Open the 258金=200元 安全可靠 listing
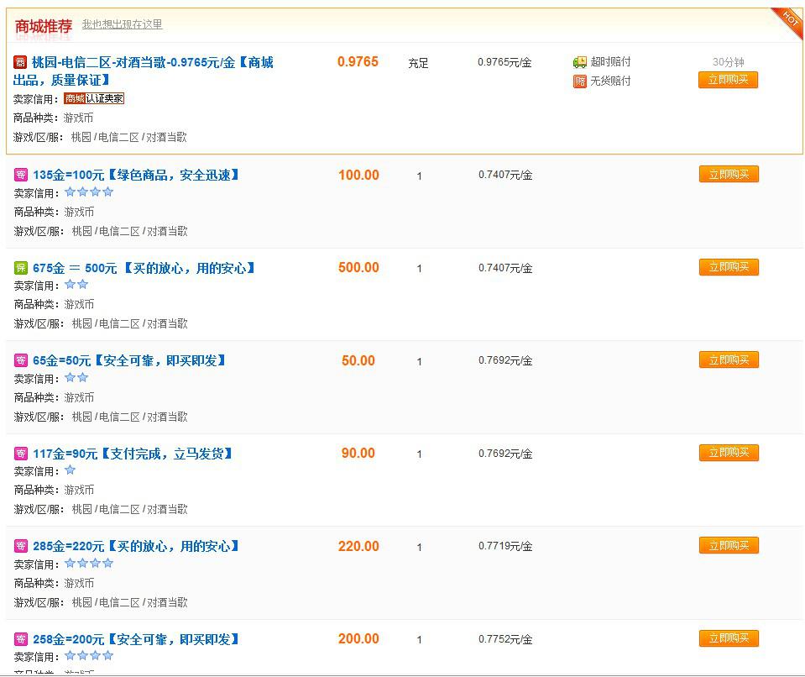Image resolution: width=805 pixels, height=677 pixels. [136, 639]
